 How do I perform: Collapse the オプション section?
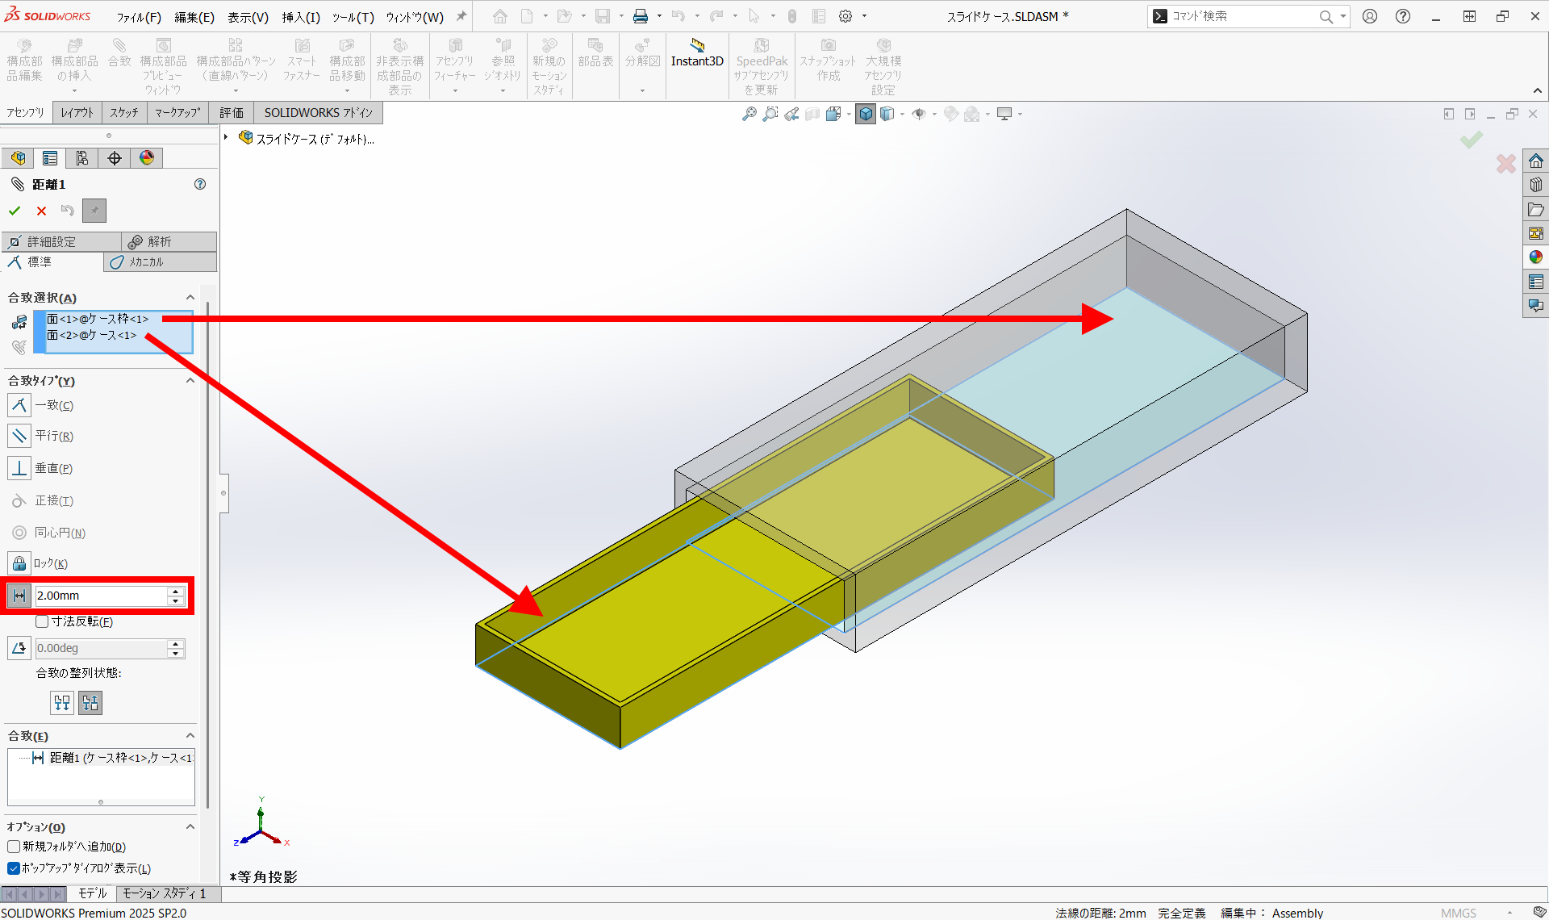tap(190, 827)
